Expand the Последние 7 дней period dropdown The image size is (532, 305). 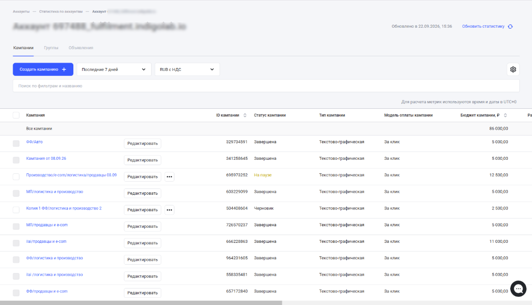pos(114,69)
